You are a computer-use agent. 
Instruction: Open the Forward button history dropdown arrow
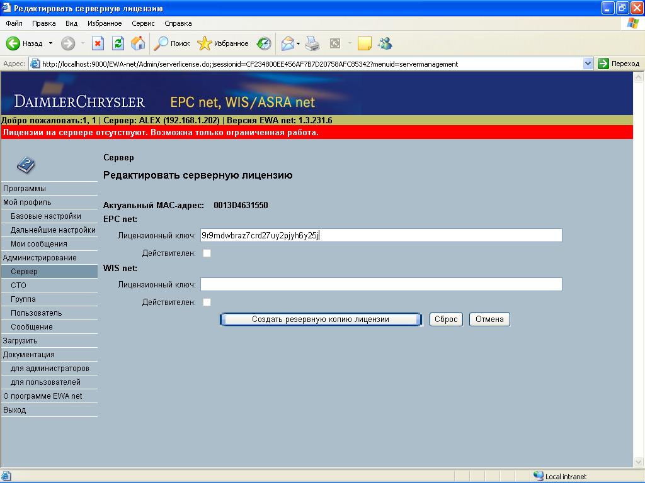[x=83, y=43]
